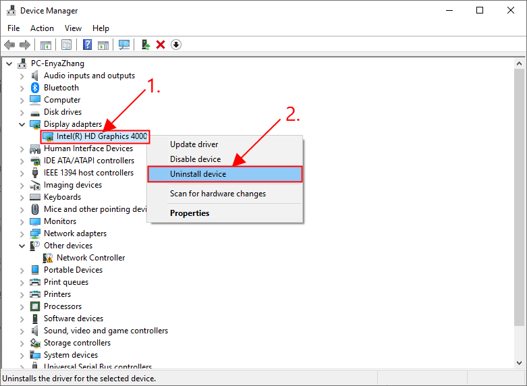The height and width of the screenshot is (386, 527).
Task: Select the Mice and other pointing devices item
Action: coord(95,209)
